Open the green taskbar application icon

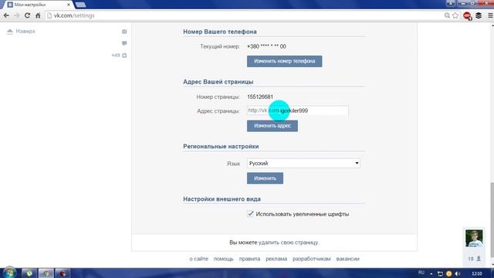coord(29,273)
